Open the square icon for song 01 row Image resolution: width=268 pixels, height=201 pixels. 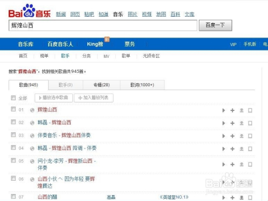pos(250,110)
